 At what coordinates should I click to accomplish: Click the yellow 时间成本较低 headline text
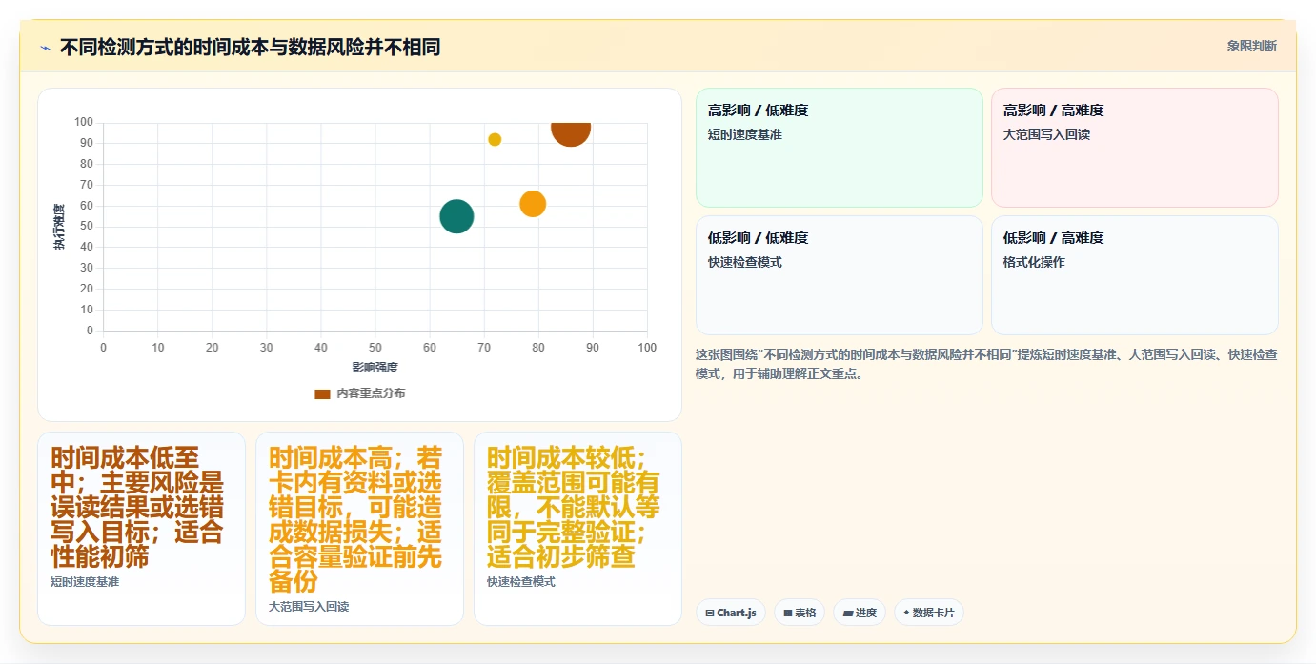(x=574, y=507)
